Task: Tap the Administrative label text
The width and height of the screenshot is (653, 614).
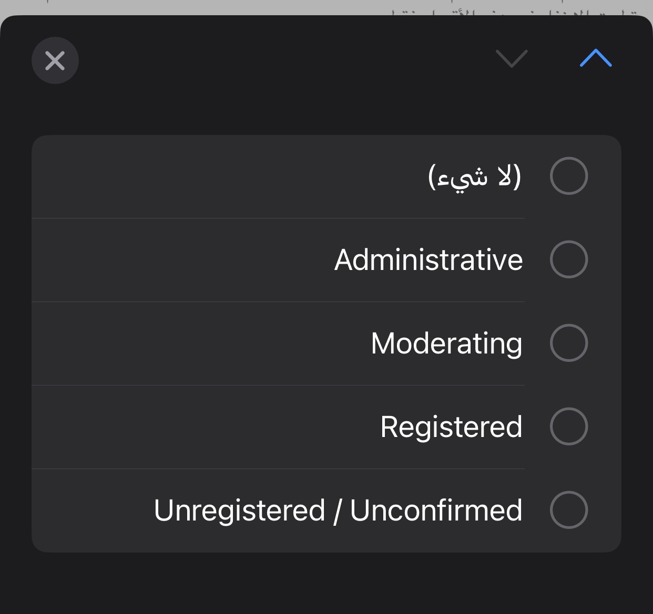Action: pyautogui.click(x=428, y=260)
